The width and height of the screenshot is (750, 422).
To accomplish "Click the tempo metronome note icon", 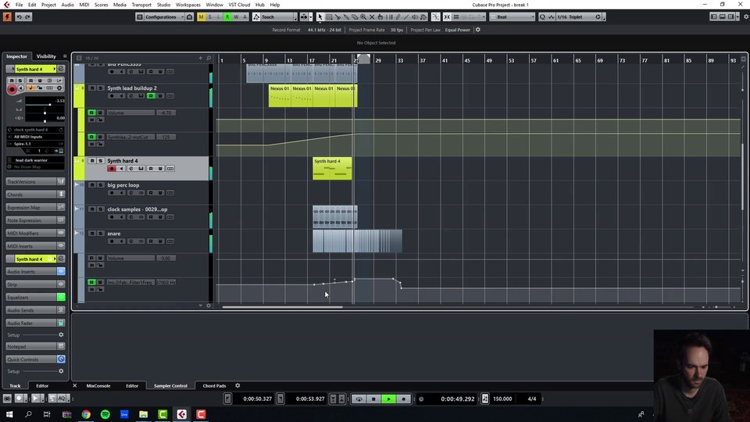I will click(485, 399).
